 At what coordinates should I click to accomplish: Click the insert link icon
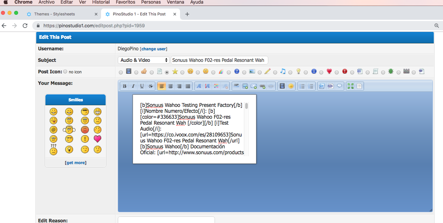(262, 86)
